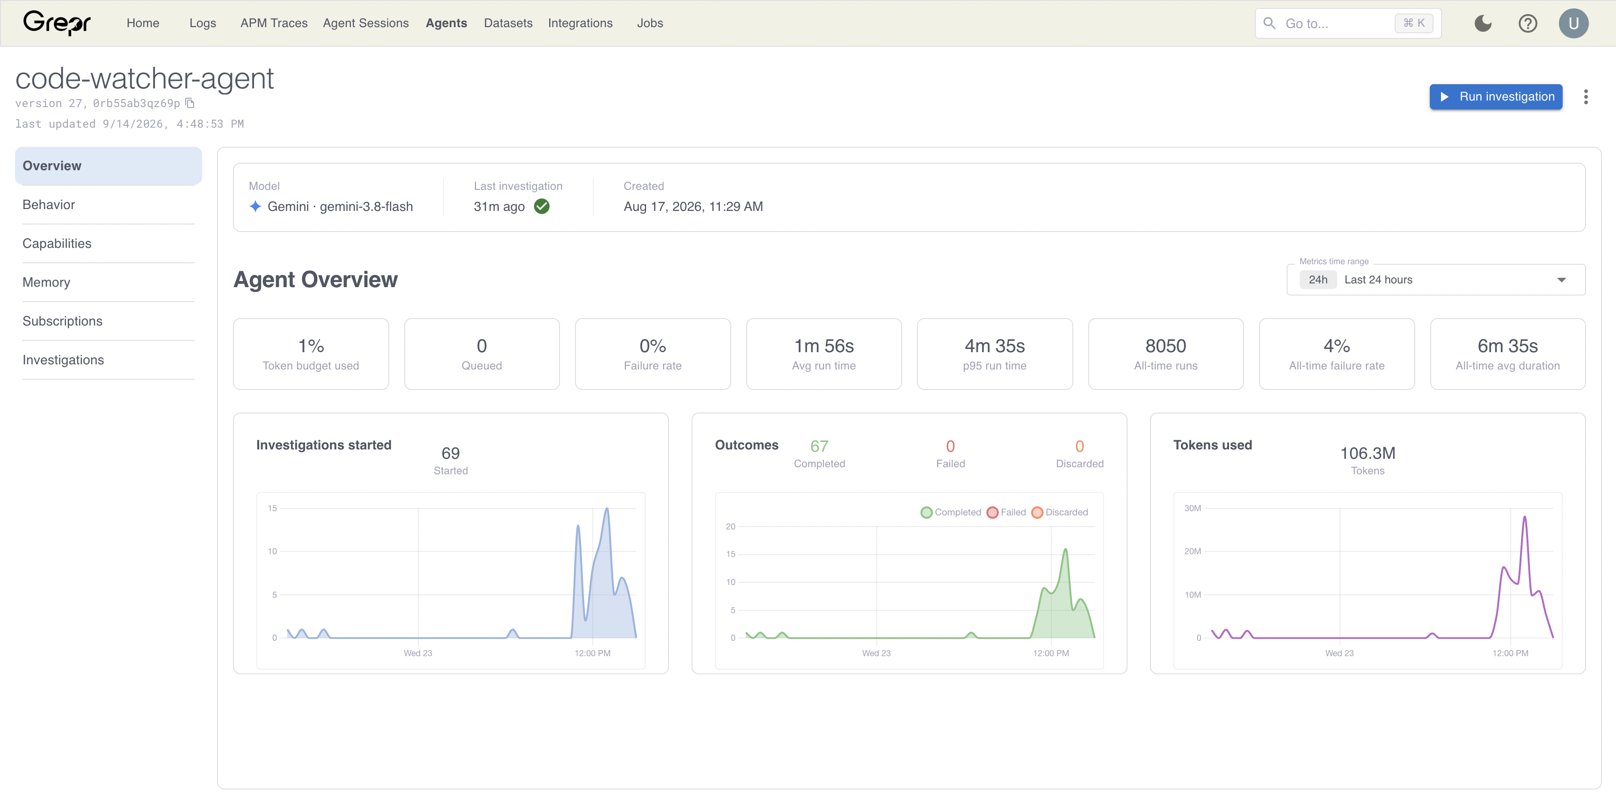Toggle Completed series in Outcomes legend

(950, 512)
